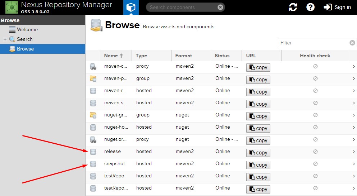Clear the Filter field
This screenshot has width=357, height=196.
(352, 43)
